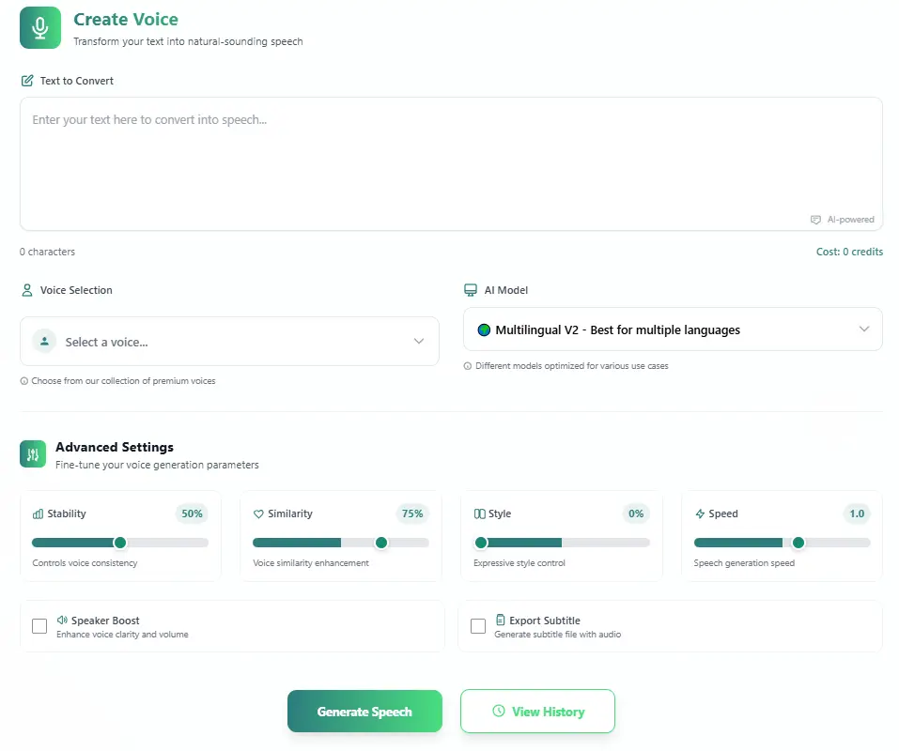Click the AI Model monitor icon
Screen dimensions: 899x751
coord(471,290)
